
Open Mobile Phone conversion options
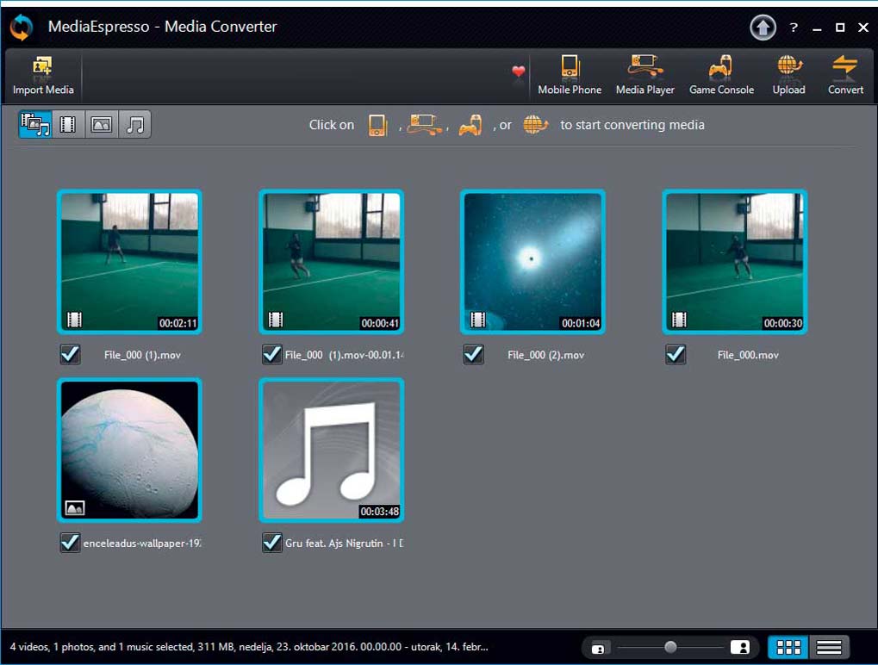[570, 76]
